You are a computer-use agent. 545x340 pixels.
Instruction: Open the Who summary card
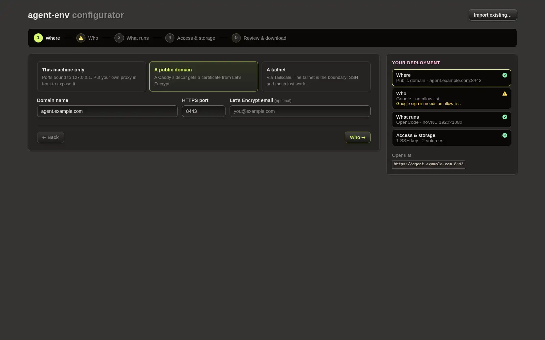(451, 99)
